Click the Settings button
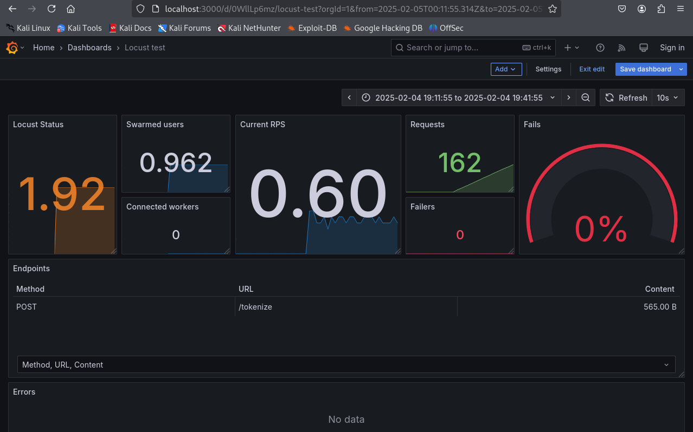Image resolution: width=693 pixels, height=432 pixels. (x=548, y=69)
